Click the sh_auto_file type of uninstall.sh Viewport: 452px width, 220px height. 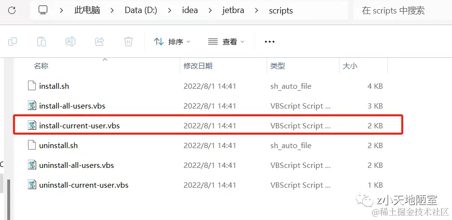point(291,146)
